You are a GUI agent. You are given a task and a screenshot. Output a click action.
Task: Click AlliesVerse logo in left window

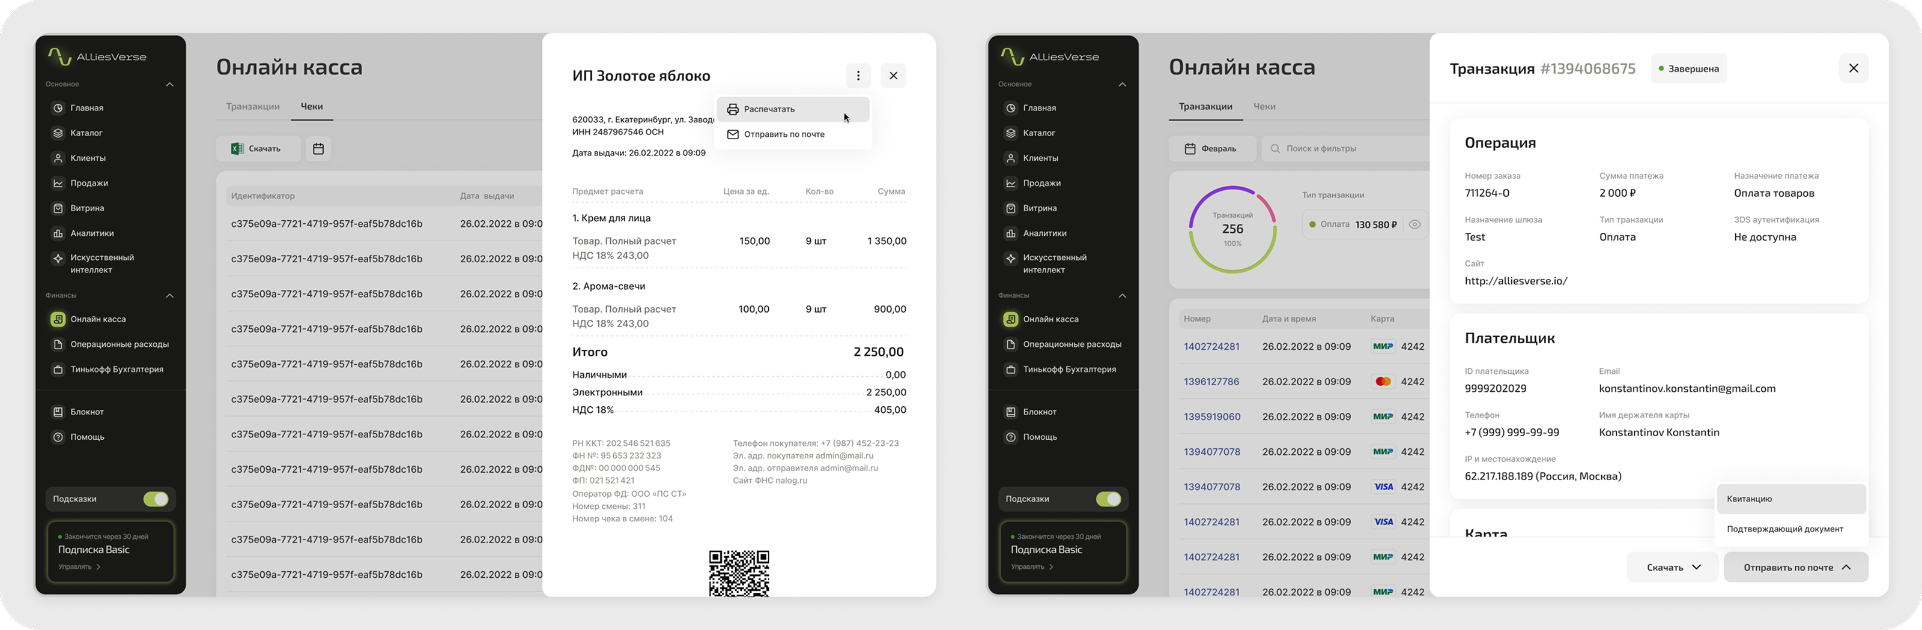point(98,56)
